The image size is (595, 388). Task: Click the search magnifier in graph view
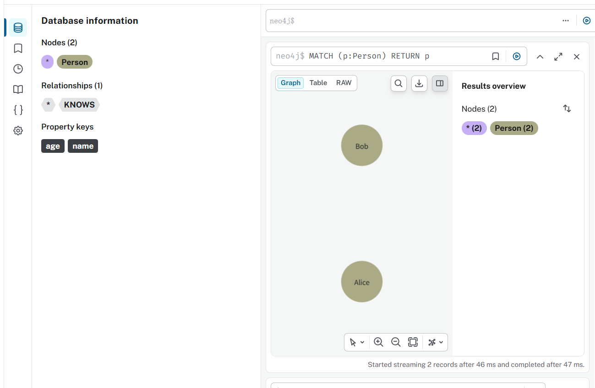[x=398, y=83]
